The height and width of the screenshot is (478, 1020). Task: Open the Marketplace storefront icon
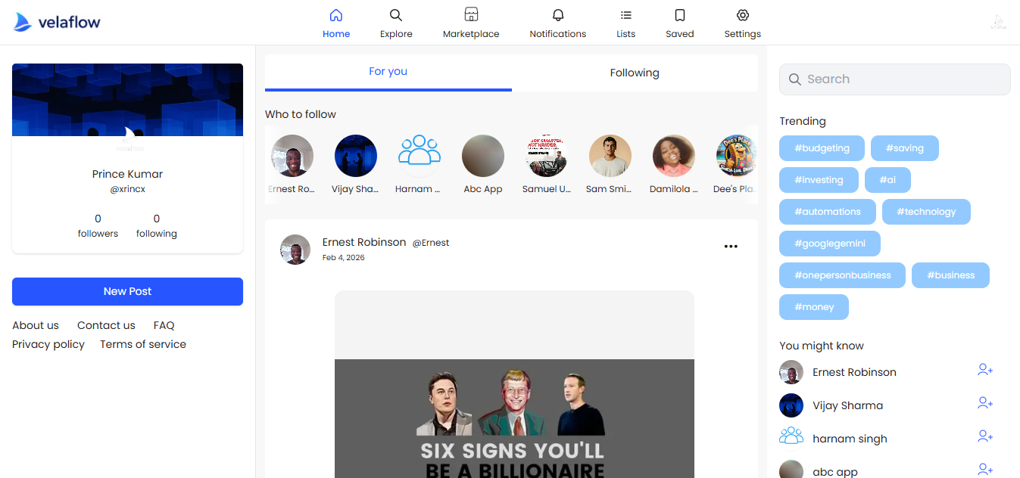pyautogui.click(x=471, y=15)
